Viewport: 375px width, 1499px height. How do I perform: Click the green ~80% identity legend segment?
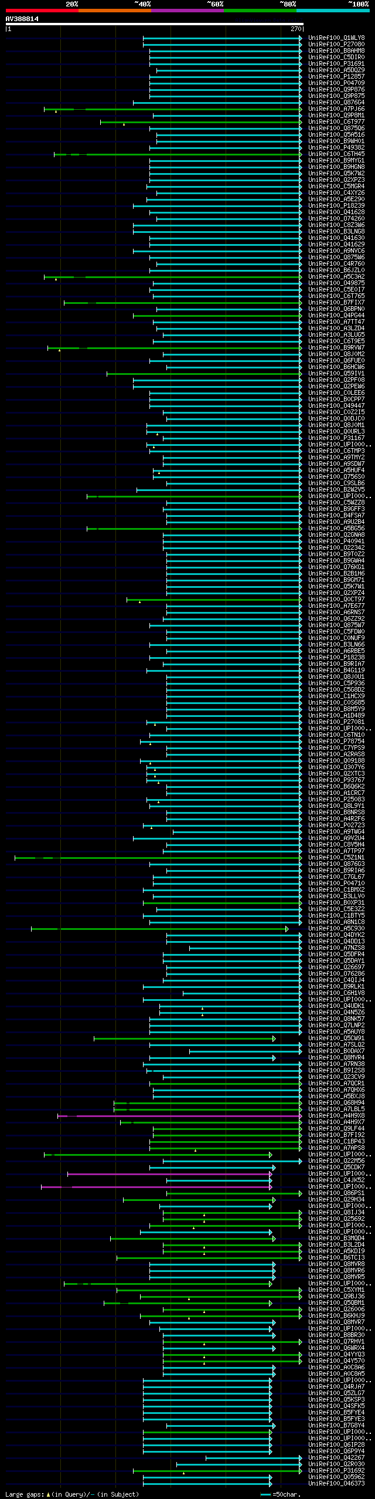pos(260,11)
